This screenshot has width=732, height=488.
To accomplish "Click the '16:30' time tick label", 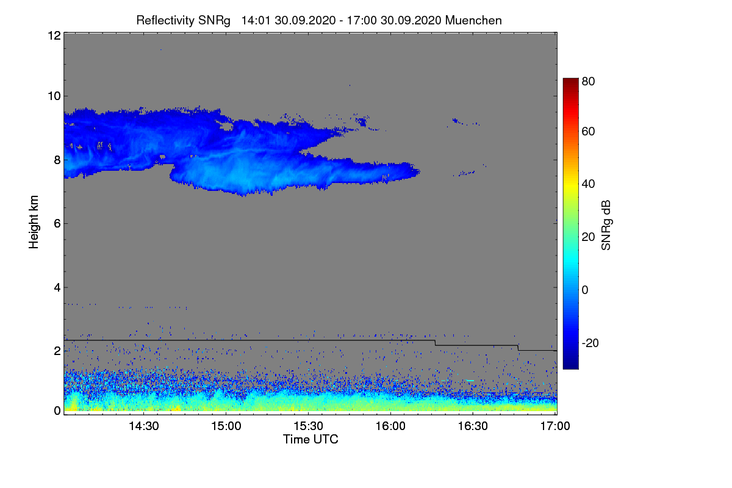I will [473, 426].
